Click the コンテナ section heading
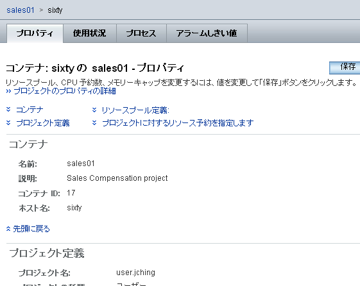This screenshot has height=286, width=360. 28,144
